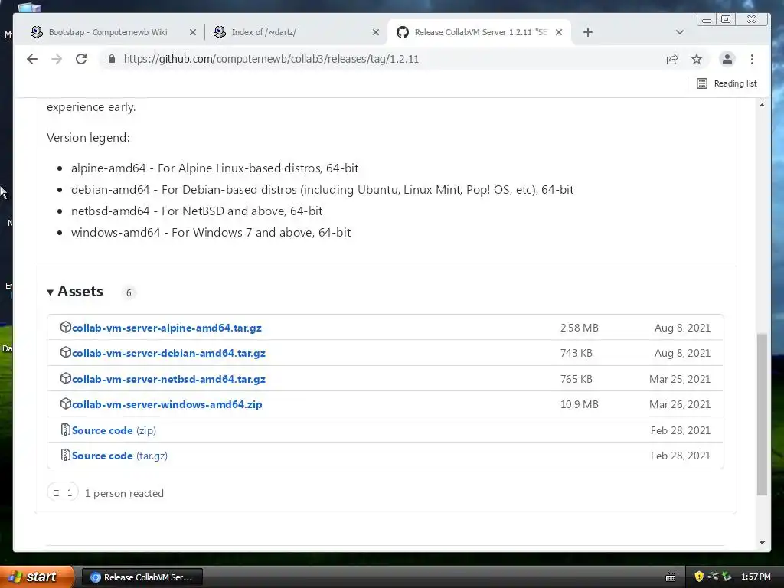Download collab-vm-server-windows-amd64.zip
The image size is (784, 588).
pos(167,404)
